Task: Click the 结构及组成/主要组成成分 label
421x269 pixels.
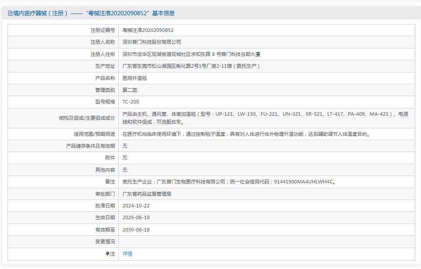Action: tap(87, 118)
